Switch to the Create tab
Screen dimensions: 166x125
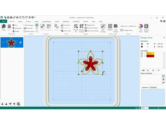tap(20, 21)
